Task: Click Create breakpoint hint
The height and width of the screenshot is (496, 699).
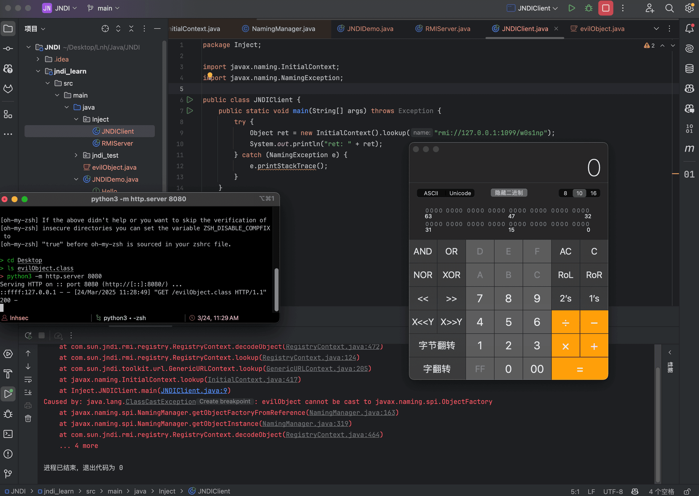Action: click(225, 401)
